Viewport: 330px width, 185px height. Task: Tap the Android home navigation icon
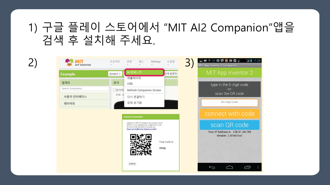pyautogui.click(x=229, y=167)
